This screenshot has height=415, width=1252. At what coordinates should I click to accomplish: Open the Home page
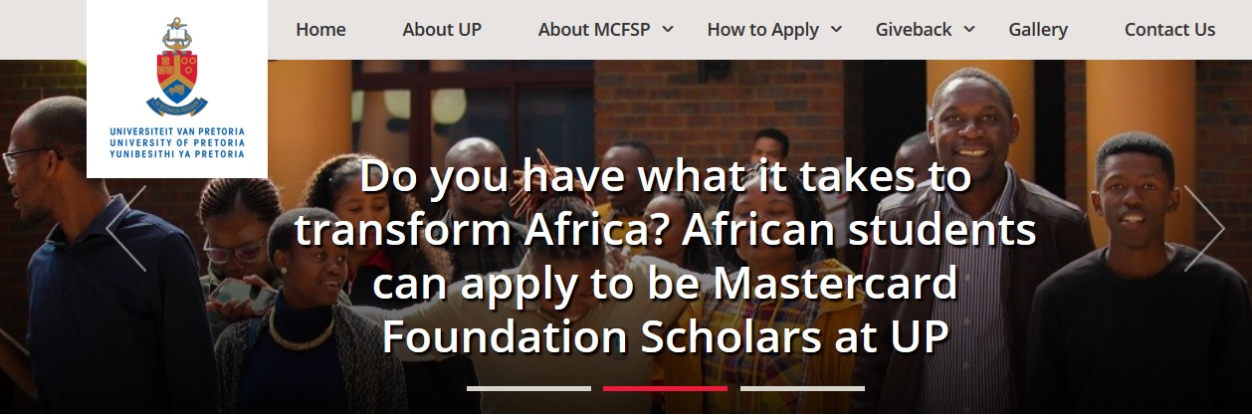[x=320, y=30]
